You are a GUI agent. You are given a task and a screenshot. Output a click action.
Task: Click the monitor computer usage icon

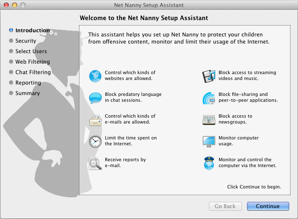point(209,142)
